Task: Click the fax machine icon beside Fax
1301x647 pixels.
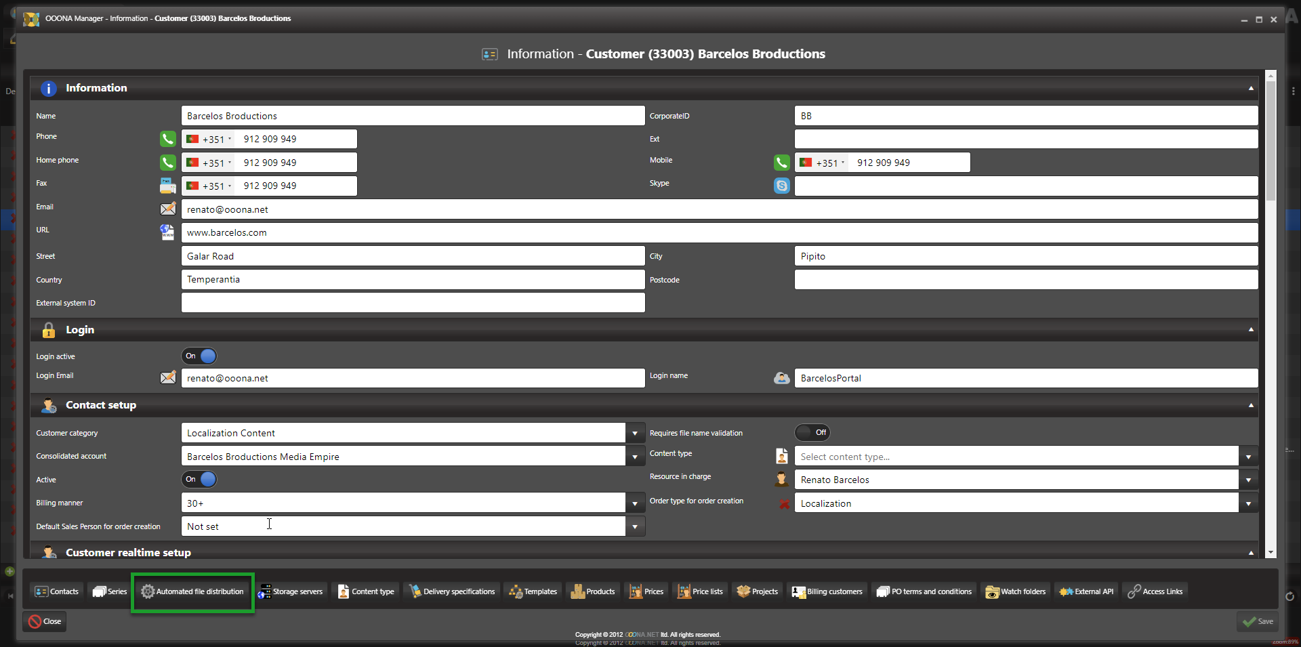Action: click(167, 186)
